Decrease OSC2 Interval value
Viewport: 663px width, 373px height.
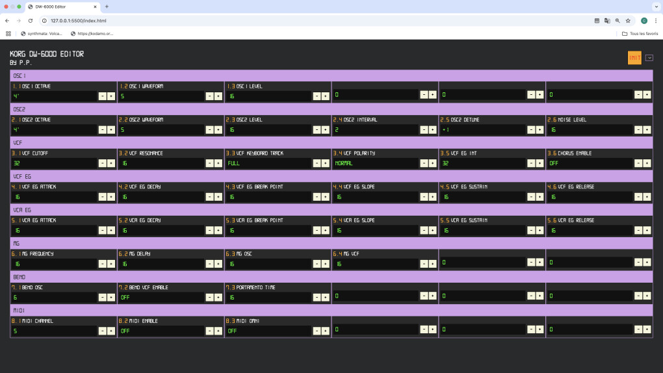pos(424,130)
